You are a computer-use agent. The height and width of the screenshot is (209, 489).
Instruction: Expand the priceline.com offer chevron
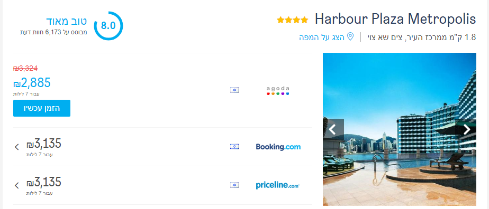17,186
